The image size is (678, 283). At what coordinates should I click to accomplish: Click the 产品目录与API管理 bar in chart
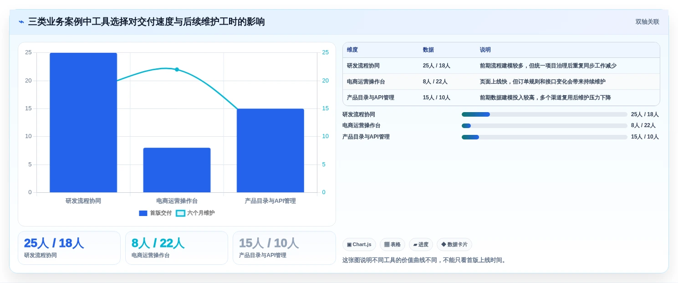point(270,150)
